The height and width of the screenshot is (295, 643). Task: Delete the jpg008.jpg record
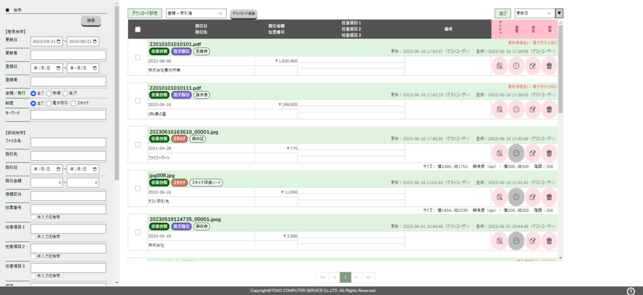[x=549, y=196]
